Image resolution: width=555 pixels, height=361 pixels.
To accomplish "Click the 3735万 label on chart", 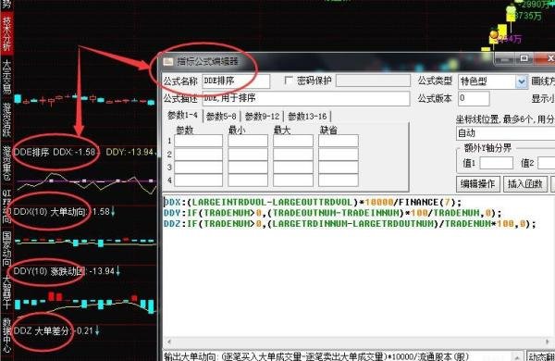I will [528, 16].
